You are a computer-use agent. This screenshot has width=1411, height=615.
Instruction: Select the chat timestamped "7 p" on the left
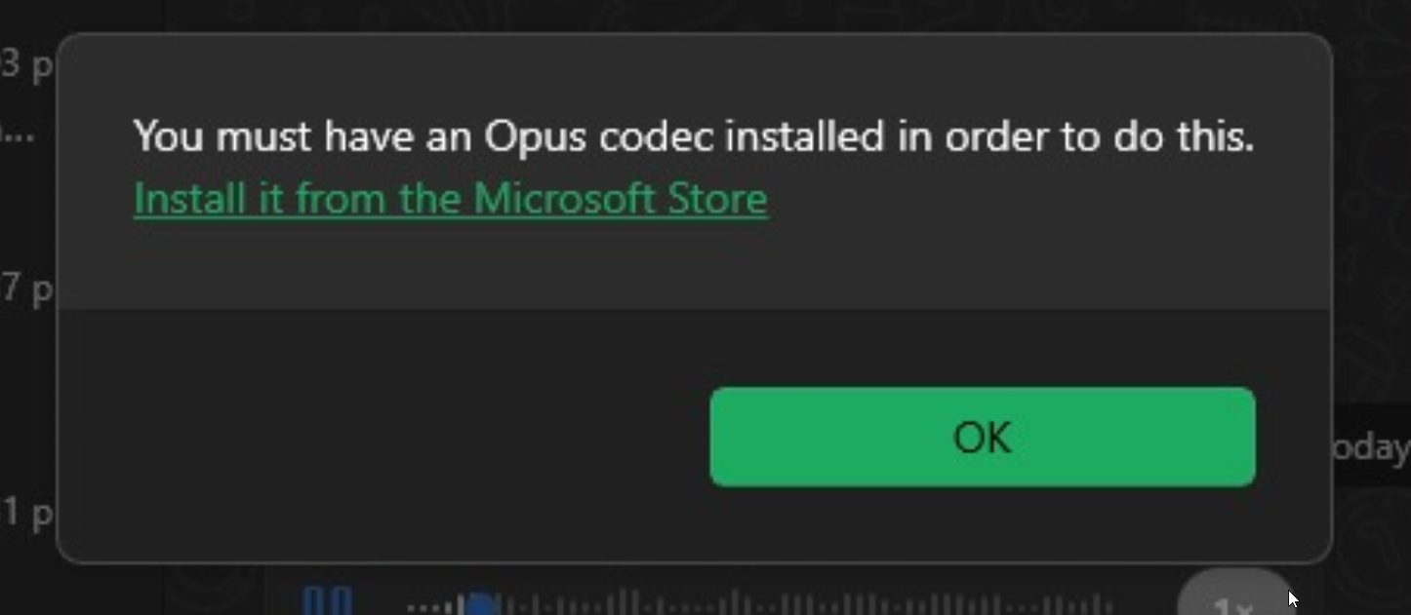(x=26, y=289)
